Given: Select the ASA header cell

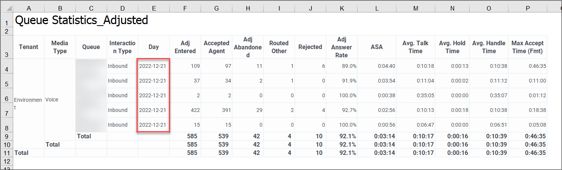Looking at the screenshot, I should (376, 47).
